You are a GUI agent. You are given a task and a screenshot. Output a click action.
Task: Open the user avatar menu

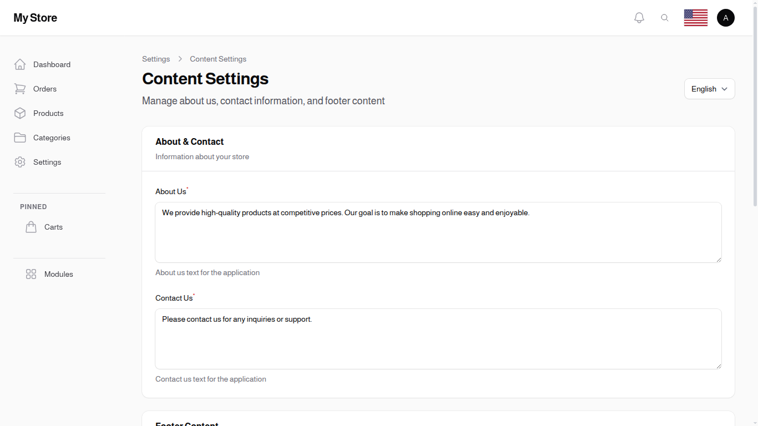[x=726, y=17]
